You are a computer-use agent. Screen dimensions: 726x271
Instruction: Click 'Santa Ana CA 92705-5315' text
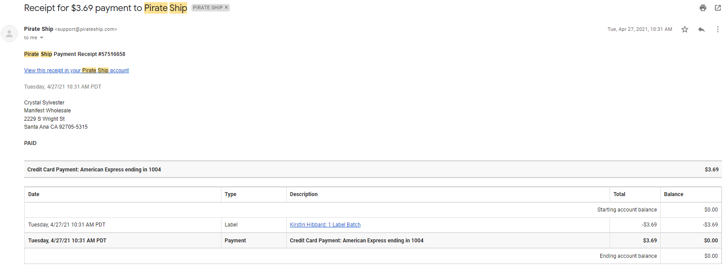click(56, 127)
